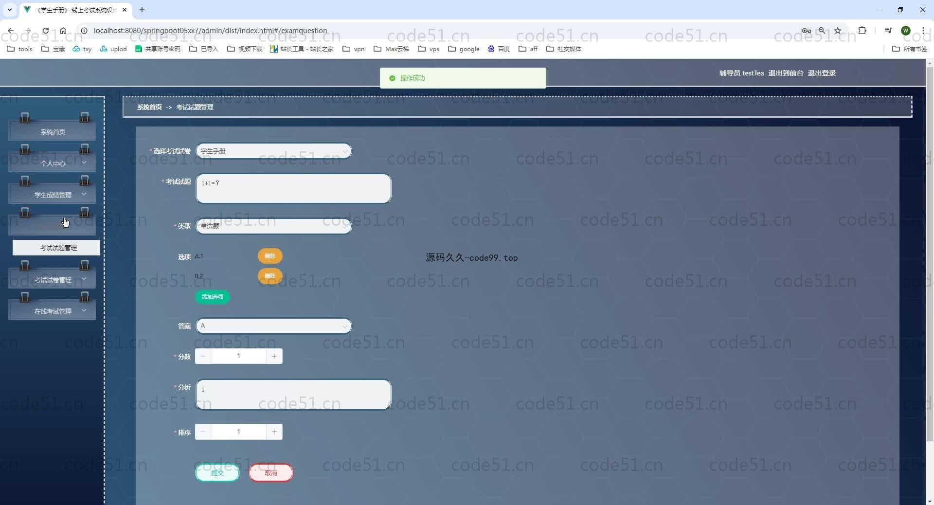Click the address bar URL
Image resolution: width=934 pixels, height=505 pixels.
point(210,31)
